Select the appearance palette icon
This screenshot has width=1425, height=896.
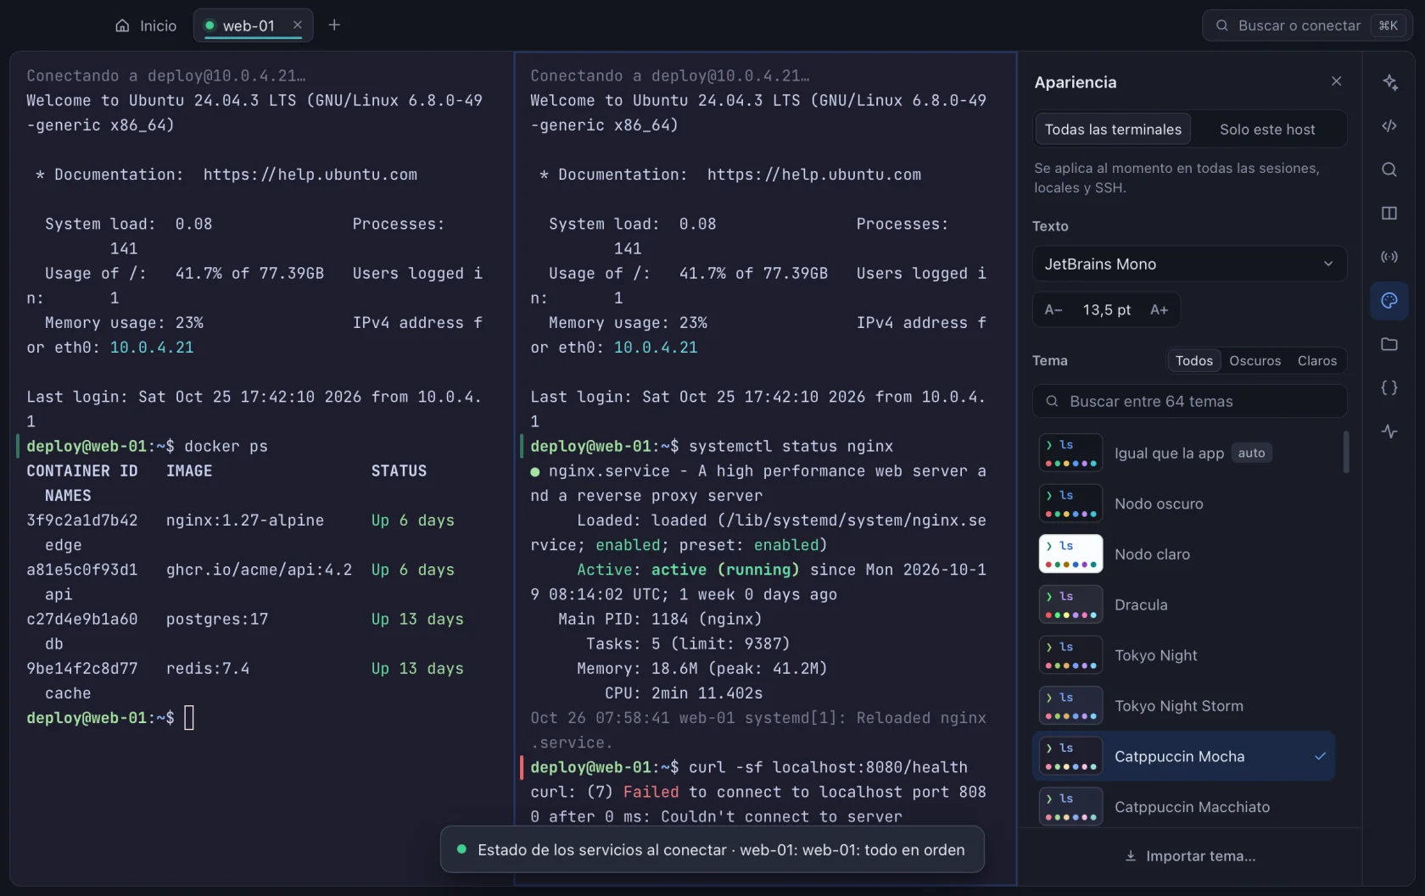1389,300
